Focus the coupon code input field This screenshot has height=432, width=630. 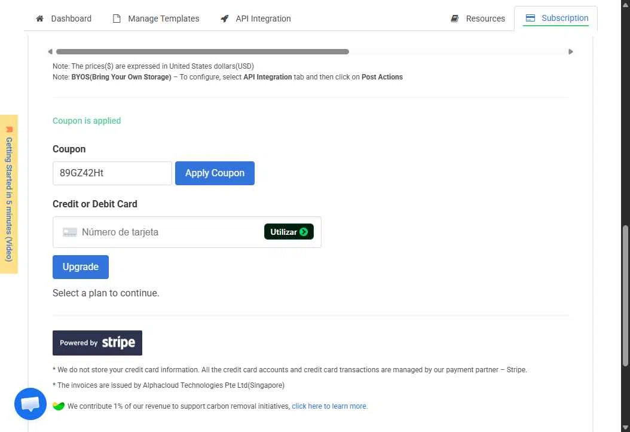(x=112, y=173)
